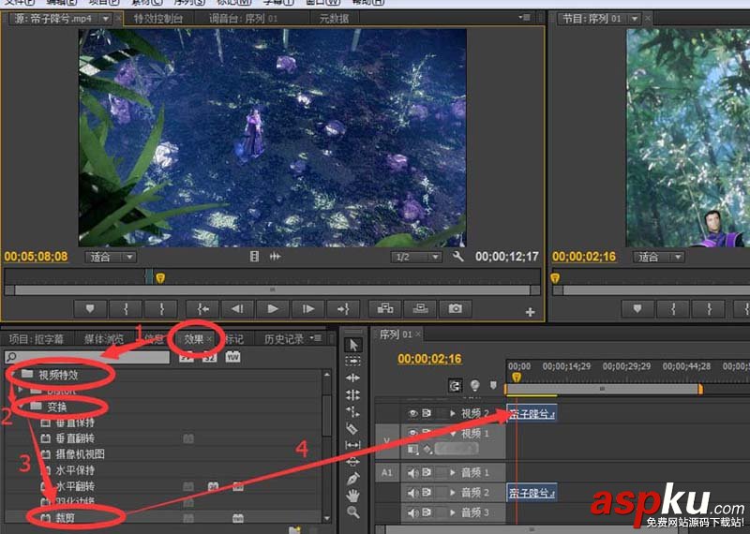
Task: Open Program monitor 适合 zoom dropdown
Action: coord(659,258)
